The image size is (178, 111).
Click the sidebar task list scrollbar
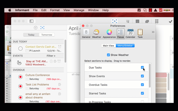[x=65, y=51]
